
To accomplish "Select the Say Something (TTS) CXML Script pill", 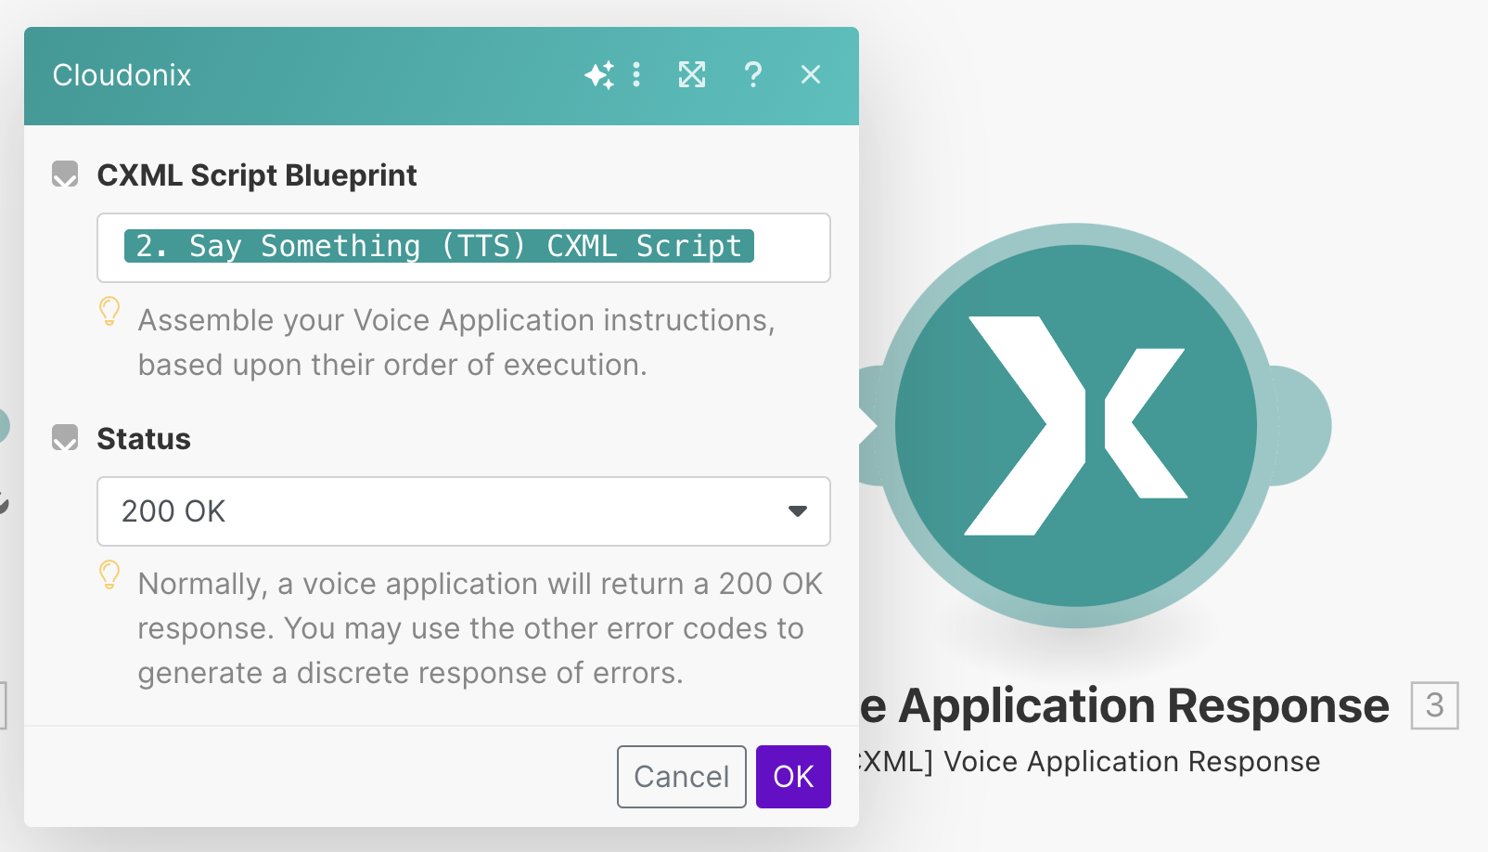I will [x=439, y=247].
